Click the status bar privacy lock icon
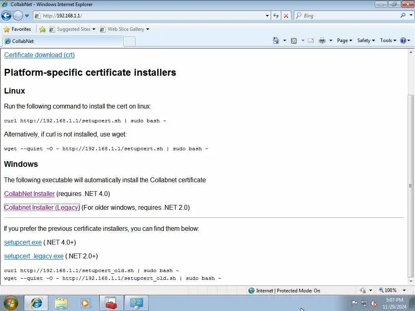The height and width of the screenshot is (311, 415). pyautogui.click(x=363, y=290)
